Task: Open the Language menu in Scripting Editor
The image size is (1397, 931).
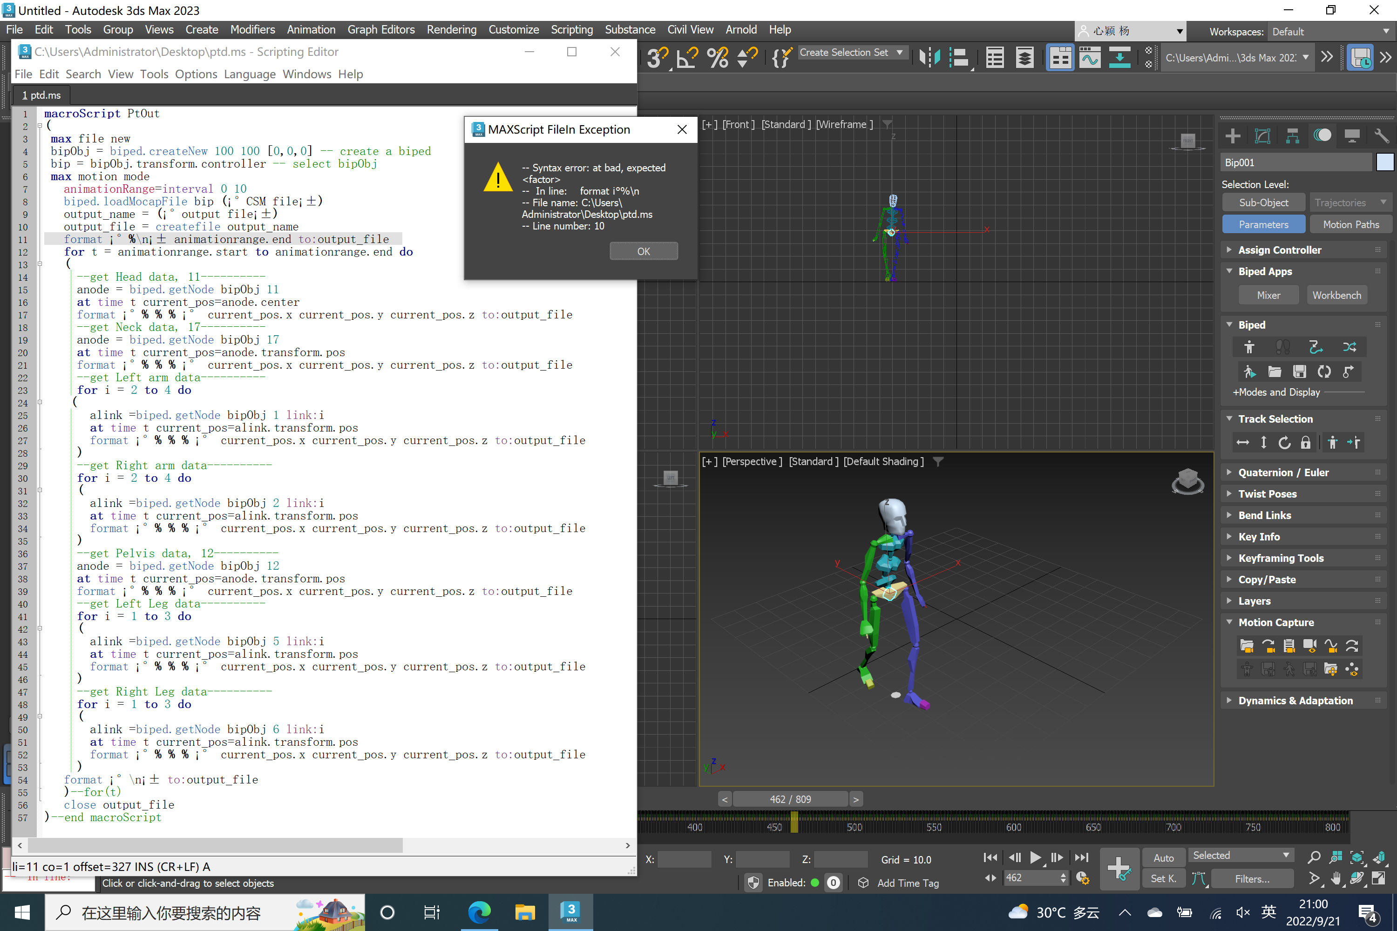Action: (x=250, y=74)
